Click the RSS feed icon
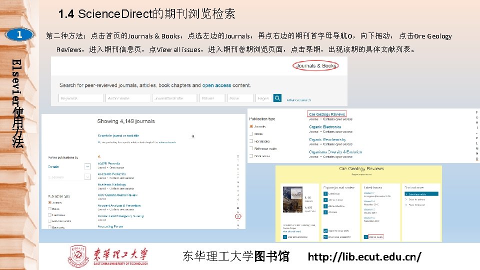480x270 pixels. point(325,237)
